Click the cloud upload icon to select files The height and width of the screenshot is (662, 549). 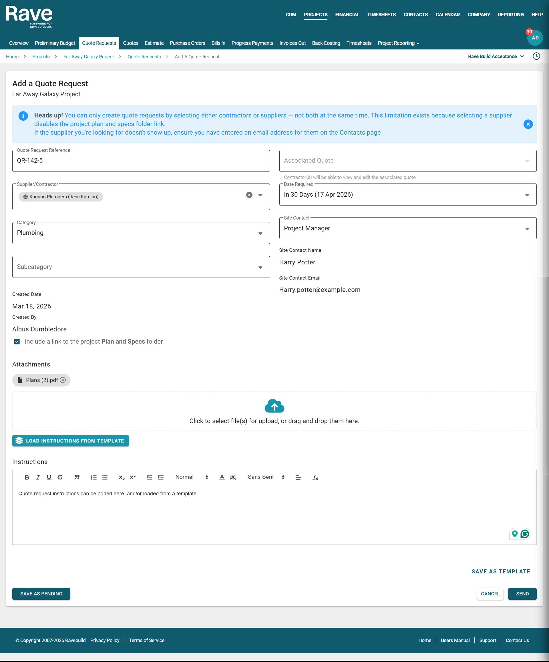[x=274, y=406]
